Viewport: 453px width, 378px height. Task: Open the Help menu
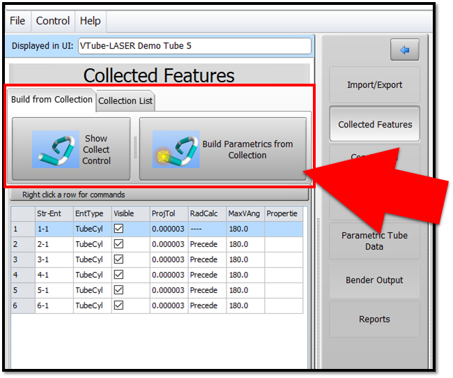(x=91, y=21)
